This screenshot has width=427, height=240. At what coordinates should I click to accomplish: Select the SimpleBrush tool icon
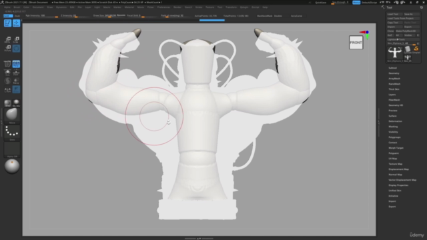416,49
